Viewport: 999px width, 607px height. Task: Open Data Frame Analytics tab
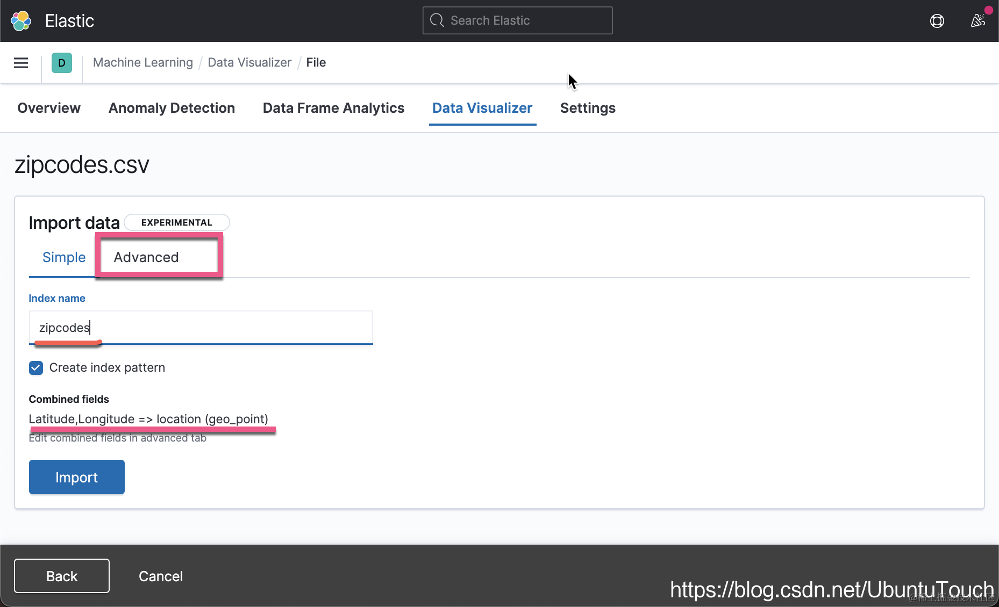click(333, 108)
